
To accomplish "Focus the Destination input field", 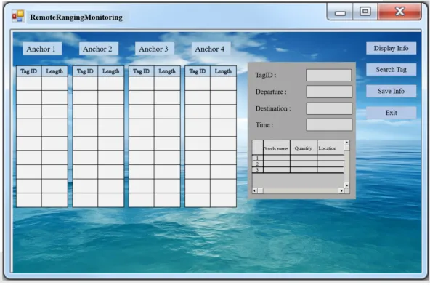I will tap(329, 108).
